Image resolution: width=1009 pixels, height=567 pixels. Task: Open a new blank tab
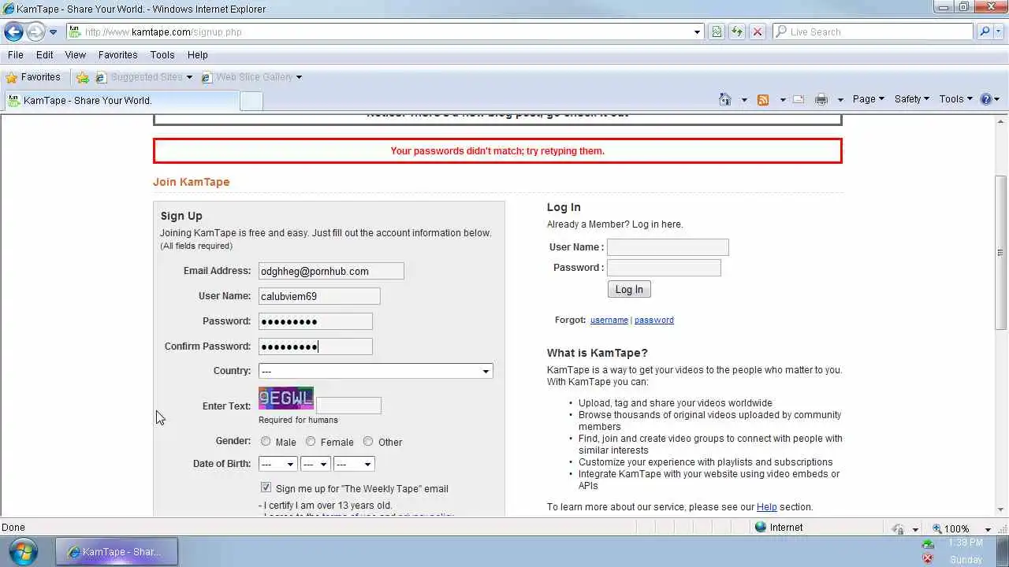point(251,101)
